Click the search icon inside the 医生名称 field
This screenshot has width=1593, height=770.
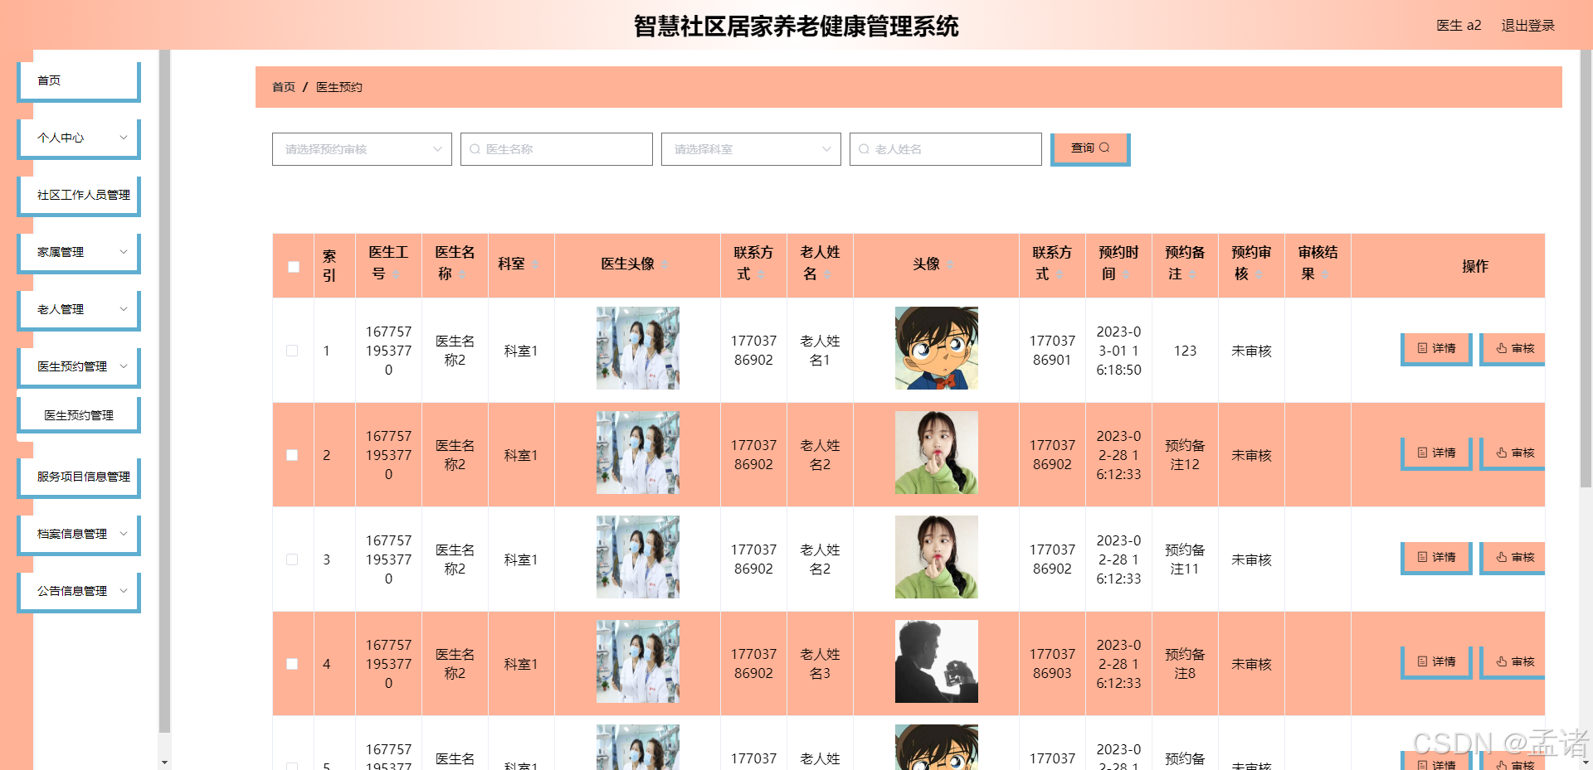475,149
